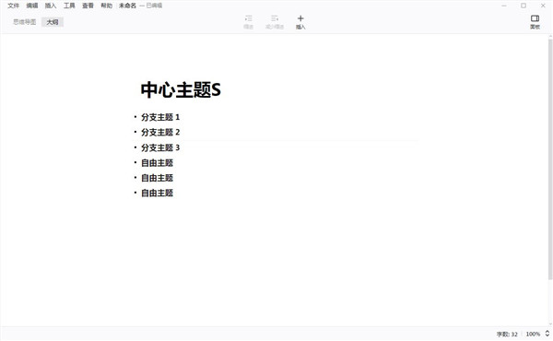Select the last 自由主题 row in outline
Screen dimensions: 553x341
pyautogui.click(x=158, y=193)
